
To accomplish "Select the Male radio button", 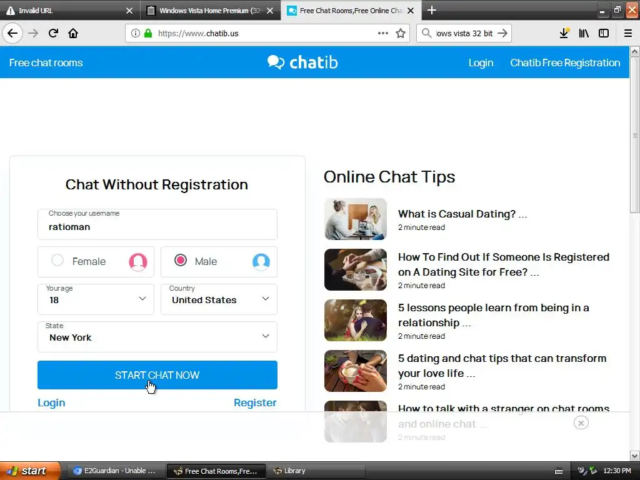I will (181, 260).
